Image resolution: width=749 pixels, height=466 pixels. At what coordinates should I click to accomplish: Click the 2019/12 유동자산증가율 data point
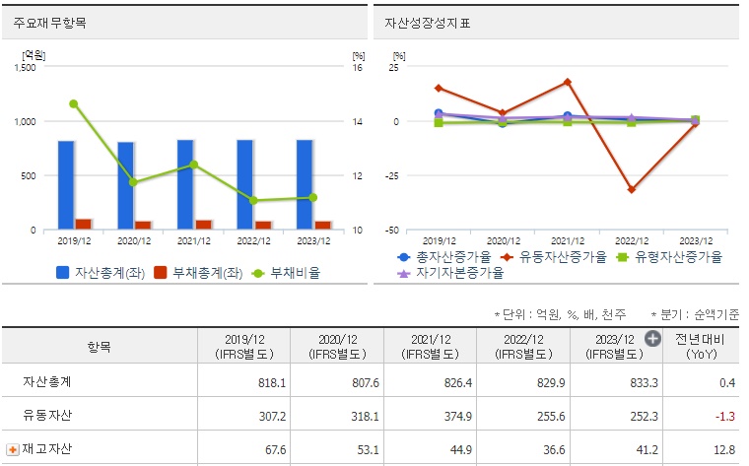pyautogui.click(x=439, y=89)
